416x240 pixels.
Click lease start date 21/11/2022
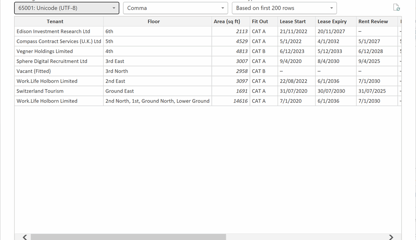click(296, 31)
